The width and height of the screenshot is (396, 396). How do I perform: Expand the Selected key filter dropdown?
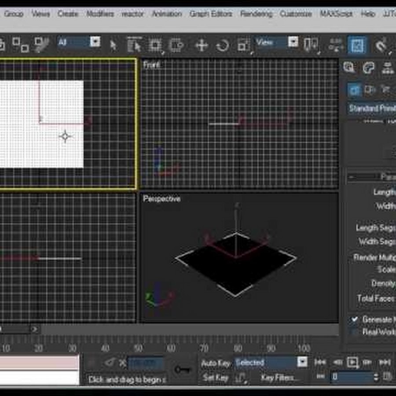[302, 363]
